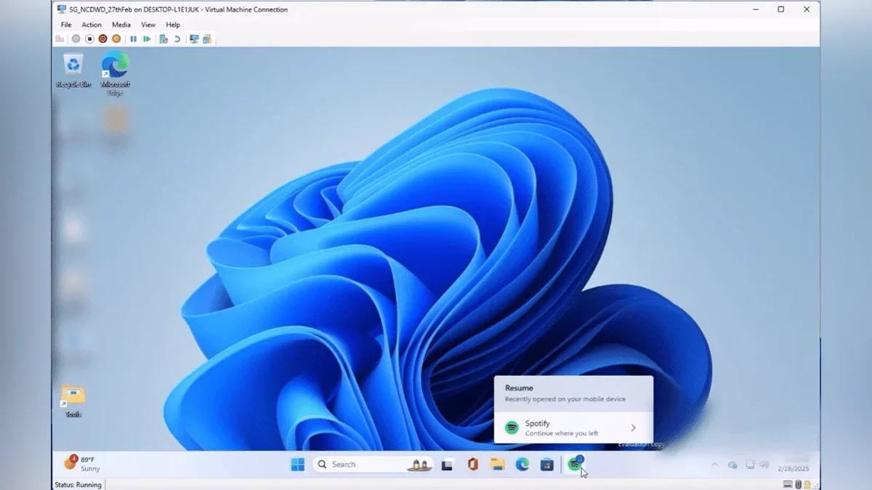This screenshot has height=490, width=872.
Task: Click the green Reset toolbar icon
Action: click(147, 39)
